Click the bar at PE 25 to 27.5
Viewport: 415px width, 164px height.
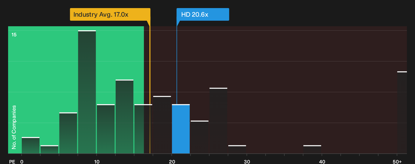[x=218, y=121]
